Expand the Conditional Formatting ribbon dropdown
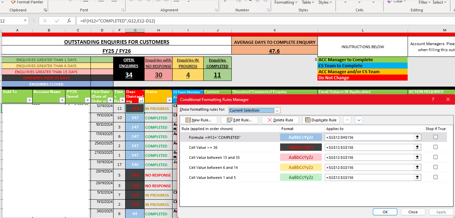Screen dimensions: 455x218 tap(296, 2)
